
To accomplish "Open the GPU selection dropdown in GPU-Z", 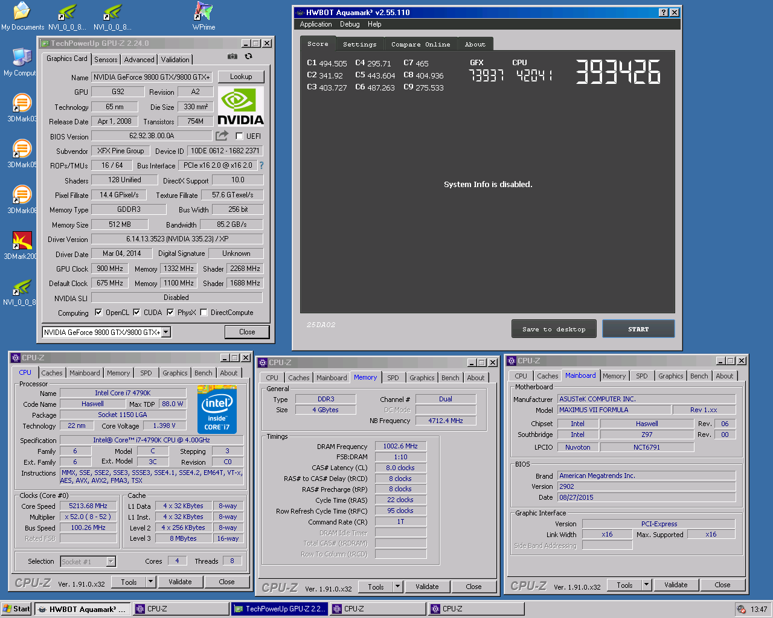I will pyautogui.click(x=166, y=332).
